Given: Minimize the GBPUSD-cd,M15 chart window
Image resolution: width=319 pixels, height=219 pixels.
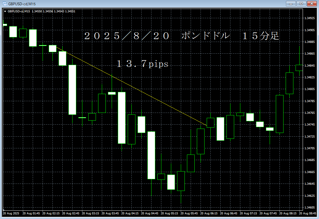Looking at the screenshot, I should click(291, 4).
